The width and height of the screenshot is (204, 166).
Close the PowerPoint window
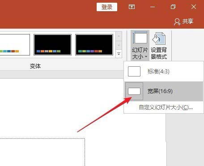point(194,7)
